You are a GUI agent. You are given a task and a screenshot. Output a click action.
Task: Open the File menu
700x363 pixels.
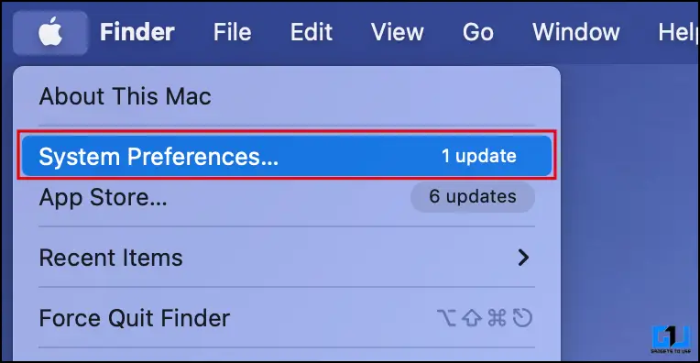point(232,32)
